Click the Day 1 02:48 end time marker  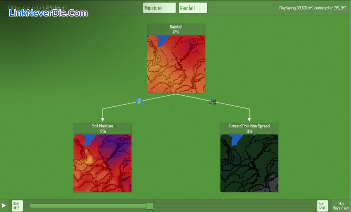pos(323,206)
